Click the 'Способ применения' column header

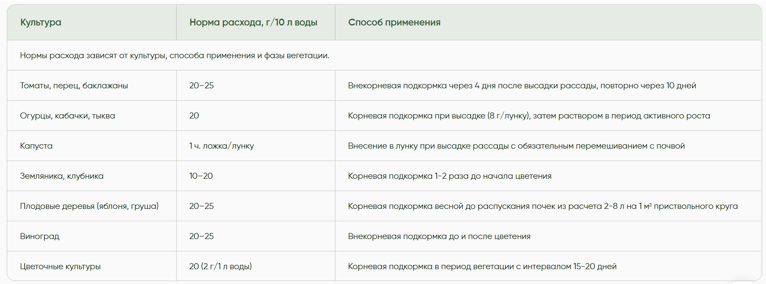[394, 22]
